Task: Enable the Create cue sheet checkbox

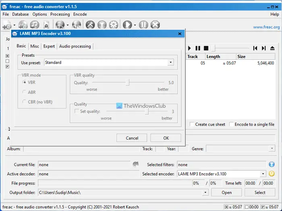Action: coord(192,124)
